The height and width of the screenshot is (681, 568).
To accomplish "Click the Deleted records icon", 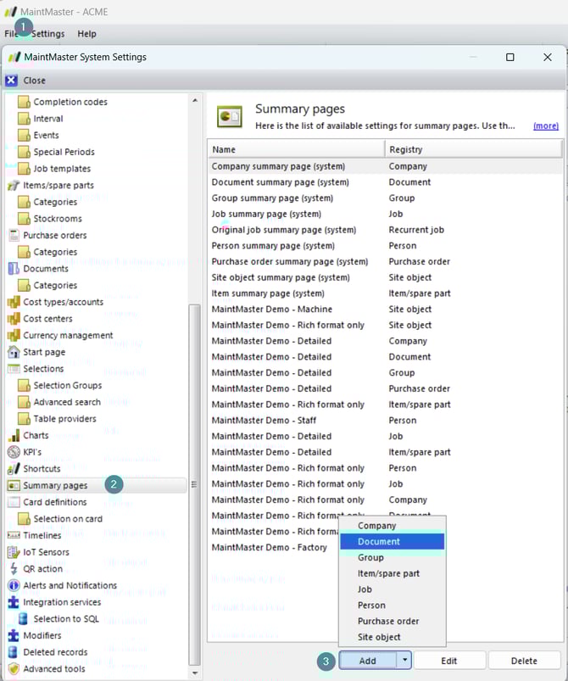I will 14,652.
